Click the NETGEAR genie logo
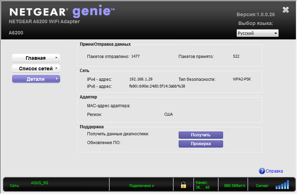Image resolution: width=297 pixels, height=194 pixels. [x=62, y=11]
